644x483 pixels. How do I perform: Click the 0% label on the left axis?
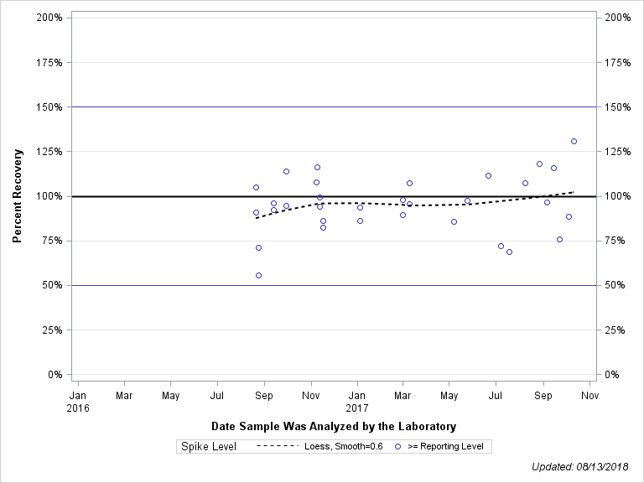click(x=55, y=375)
